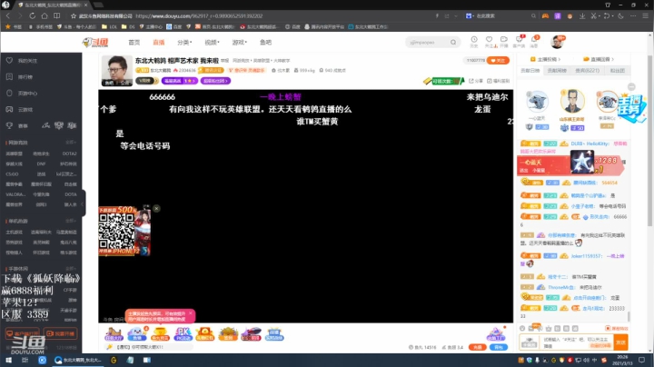
Task: Click the blue backpack button near fish balance
Action: click(499, 347)
